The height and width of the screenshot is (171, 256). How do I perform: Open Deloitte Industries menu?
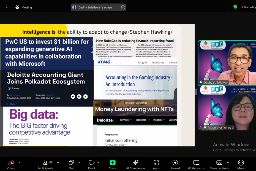tap(143, 120)
